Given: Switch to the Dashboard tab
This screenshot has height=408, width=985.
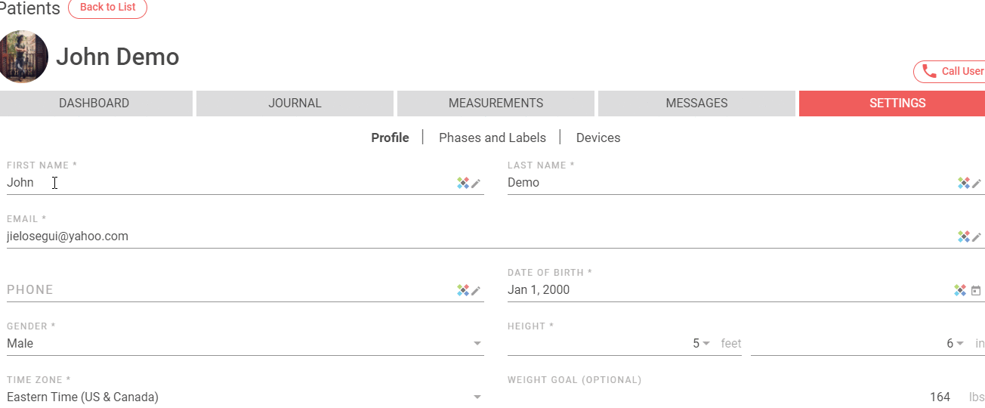Looking at the screenshot, I should (x=94, y=104).
